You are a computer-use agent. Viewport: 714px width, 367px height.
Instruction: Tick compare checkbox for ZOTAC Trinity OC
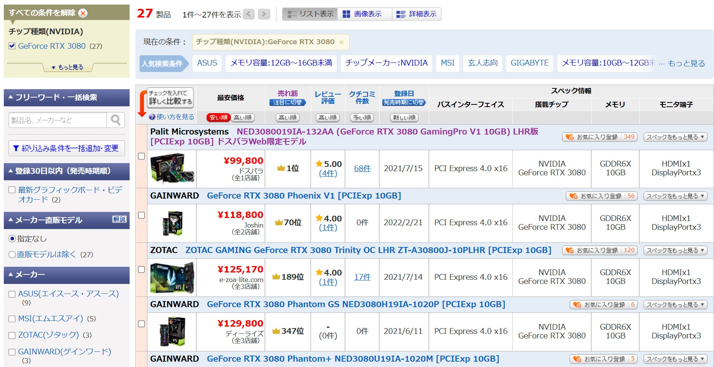(141, 269)
